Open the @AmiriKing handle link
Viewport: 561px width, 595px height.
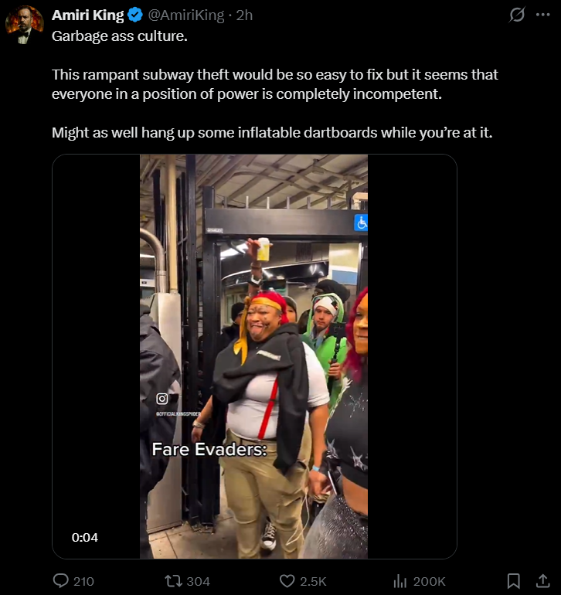click(x=185, y=15)
